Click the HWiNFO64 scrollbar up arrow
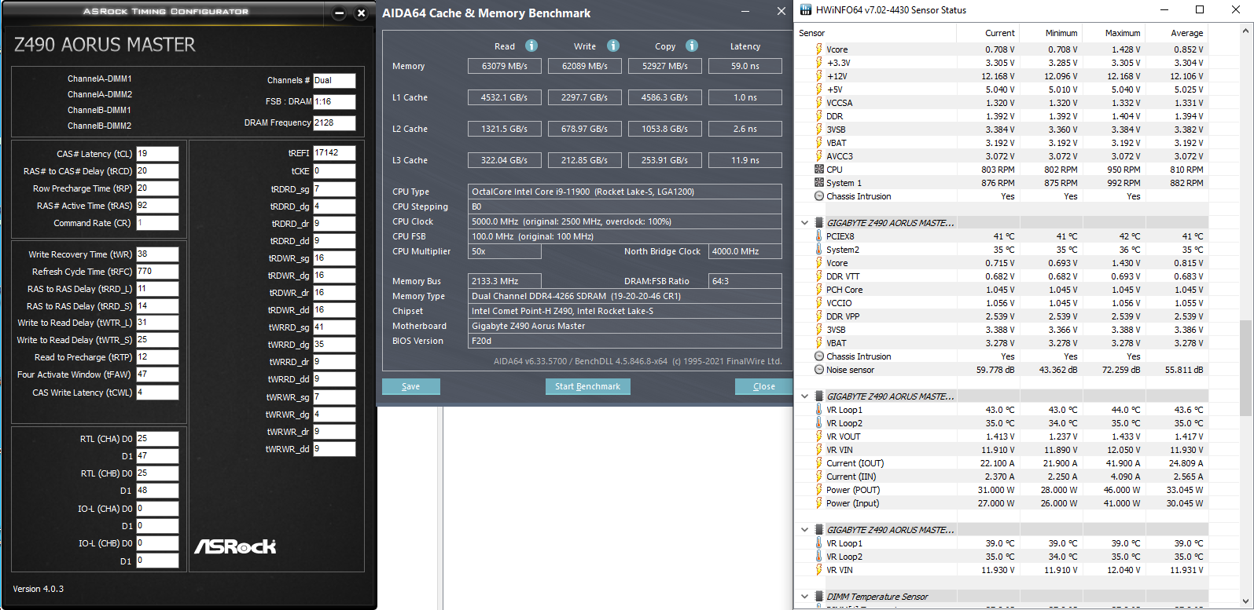This screenshot has height=610, width=1254. [1245, 31]
